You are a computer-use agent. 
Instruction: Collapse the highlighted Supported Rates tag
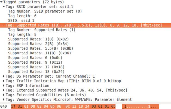[4, 25]
